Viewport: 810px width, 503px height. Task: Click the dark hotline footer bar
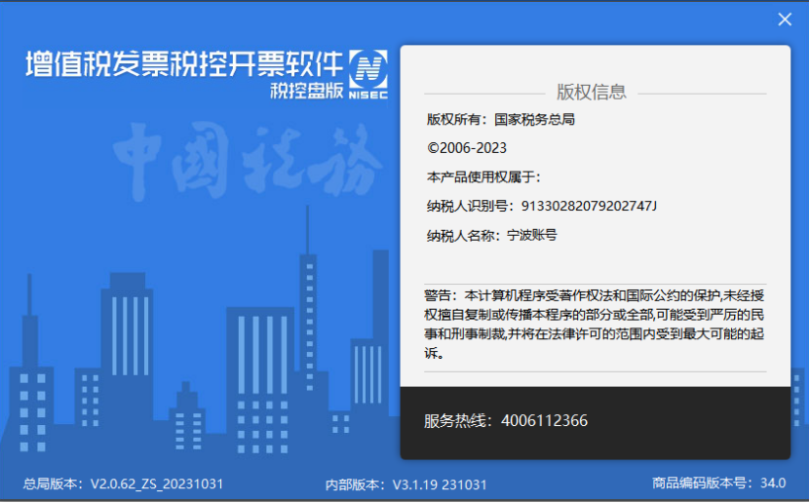[x=596, y=422]
